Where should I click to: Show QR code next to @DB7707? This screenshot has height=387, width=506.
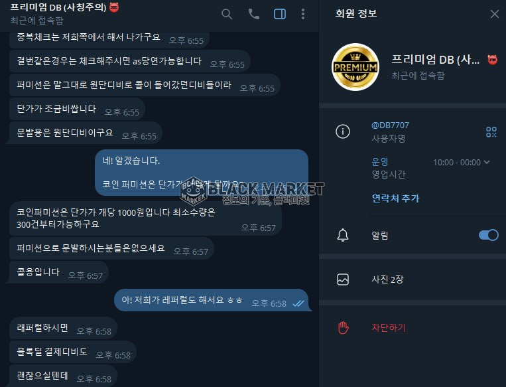tap(491, 132)
